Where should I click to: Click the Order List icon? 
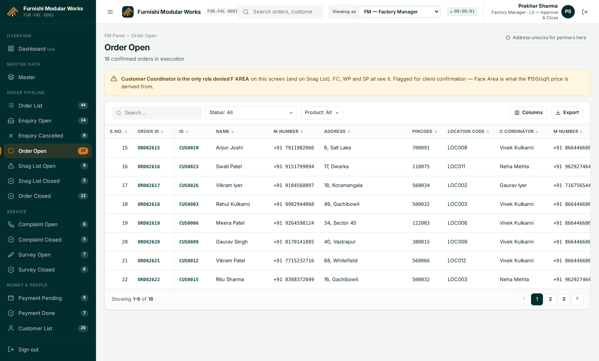(x=11, y=106)
